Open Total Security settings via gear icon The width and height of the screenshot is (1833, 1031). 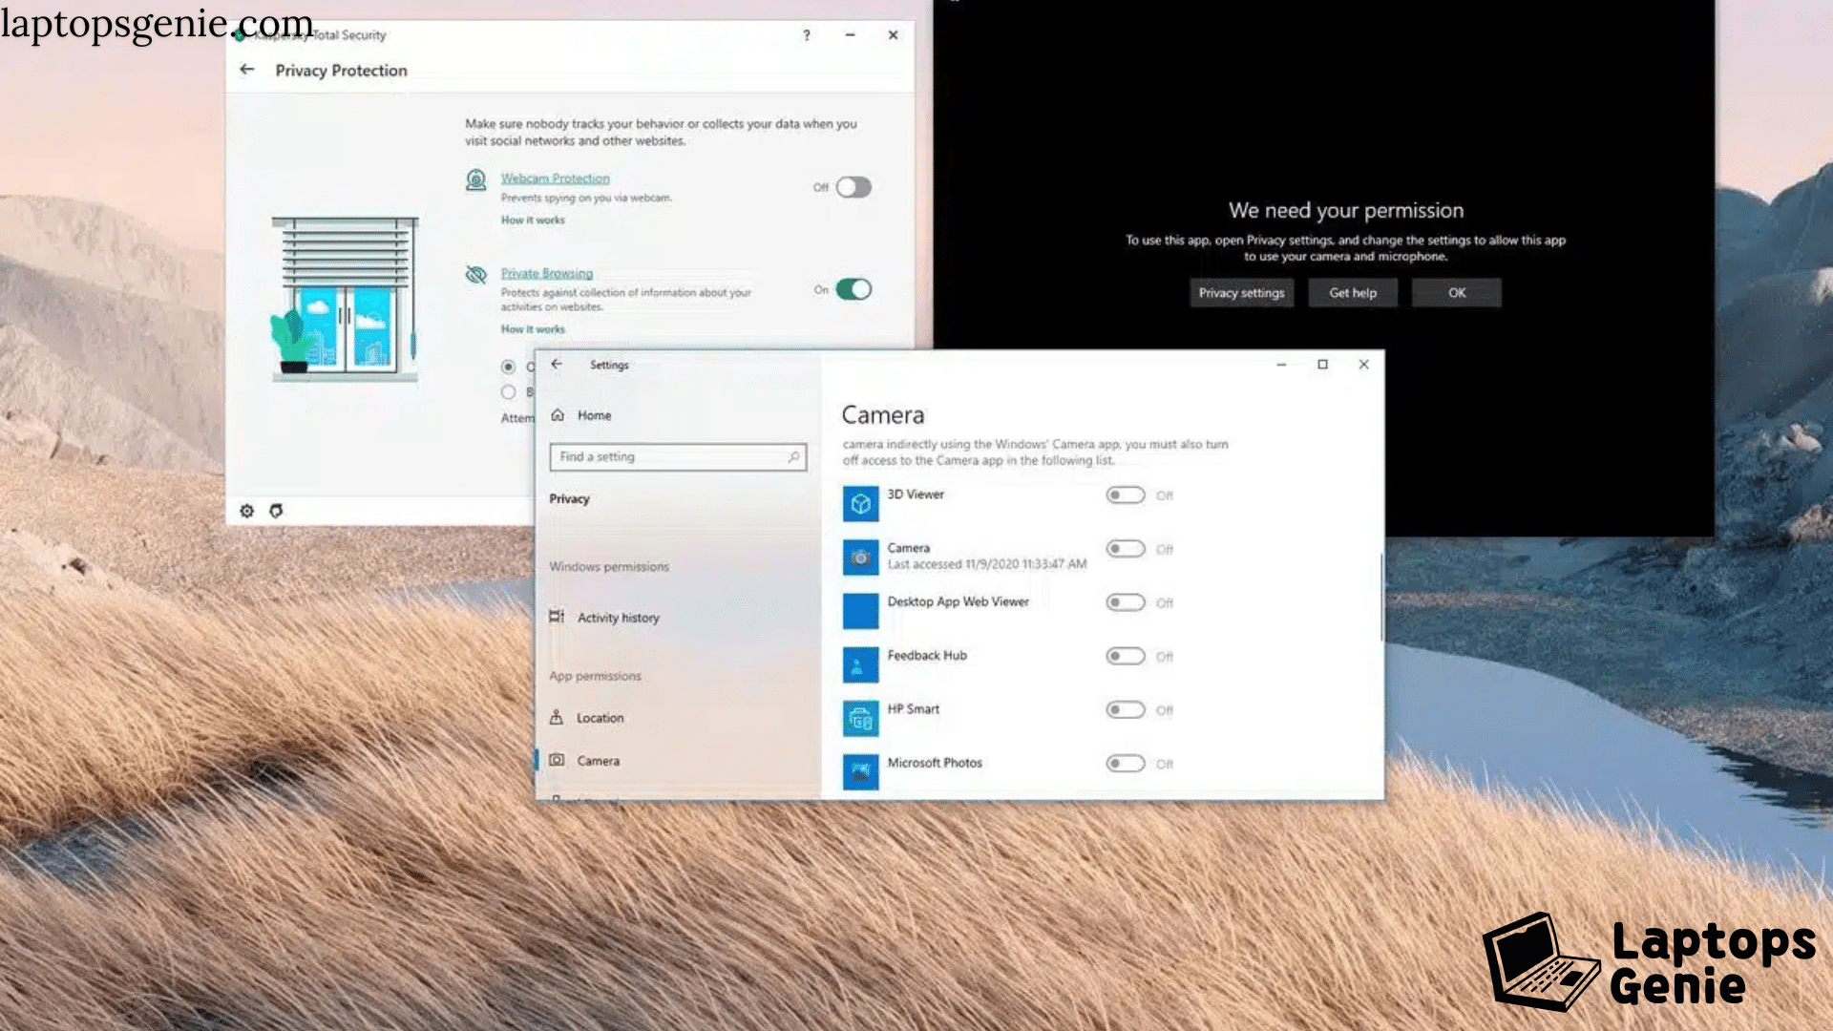click(x=247, y=511)
